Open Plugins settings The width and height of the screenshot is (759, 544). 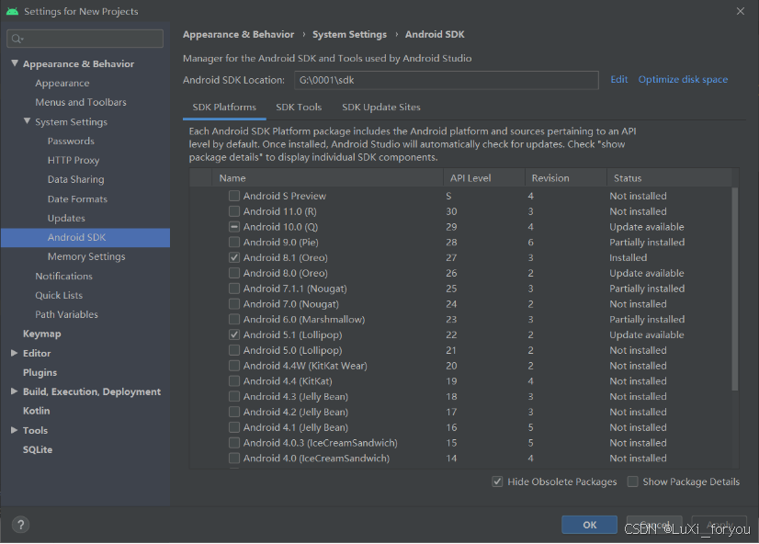(40, 373)
